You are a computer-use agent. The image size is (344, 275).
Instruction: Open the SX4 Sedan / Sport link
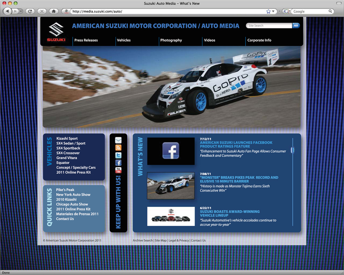pos(71,143)
